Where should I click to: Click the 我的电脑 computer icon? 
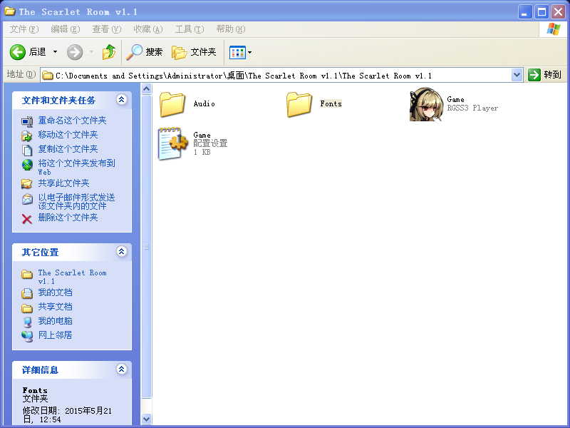[x=27, y=322]
